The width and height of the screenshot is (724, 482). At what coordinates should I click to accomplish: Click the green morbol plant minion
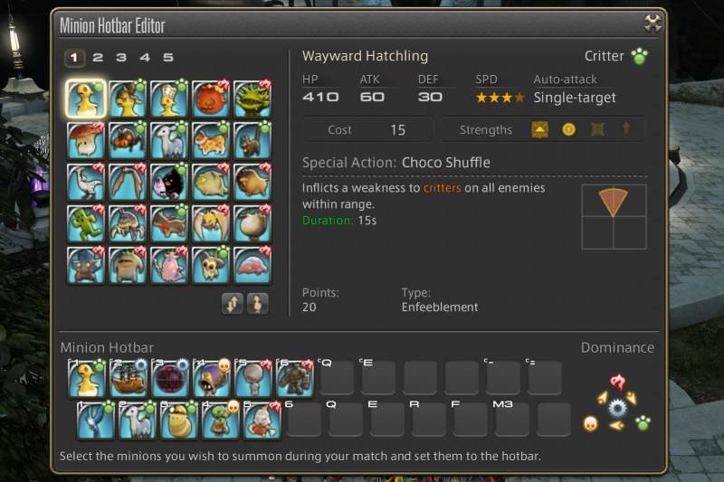coord(252,99)
